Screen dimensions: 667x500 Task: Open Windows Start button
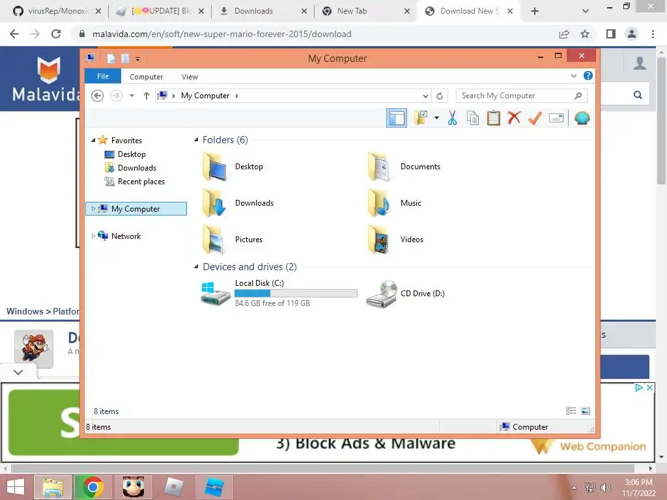click(16, 487)
